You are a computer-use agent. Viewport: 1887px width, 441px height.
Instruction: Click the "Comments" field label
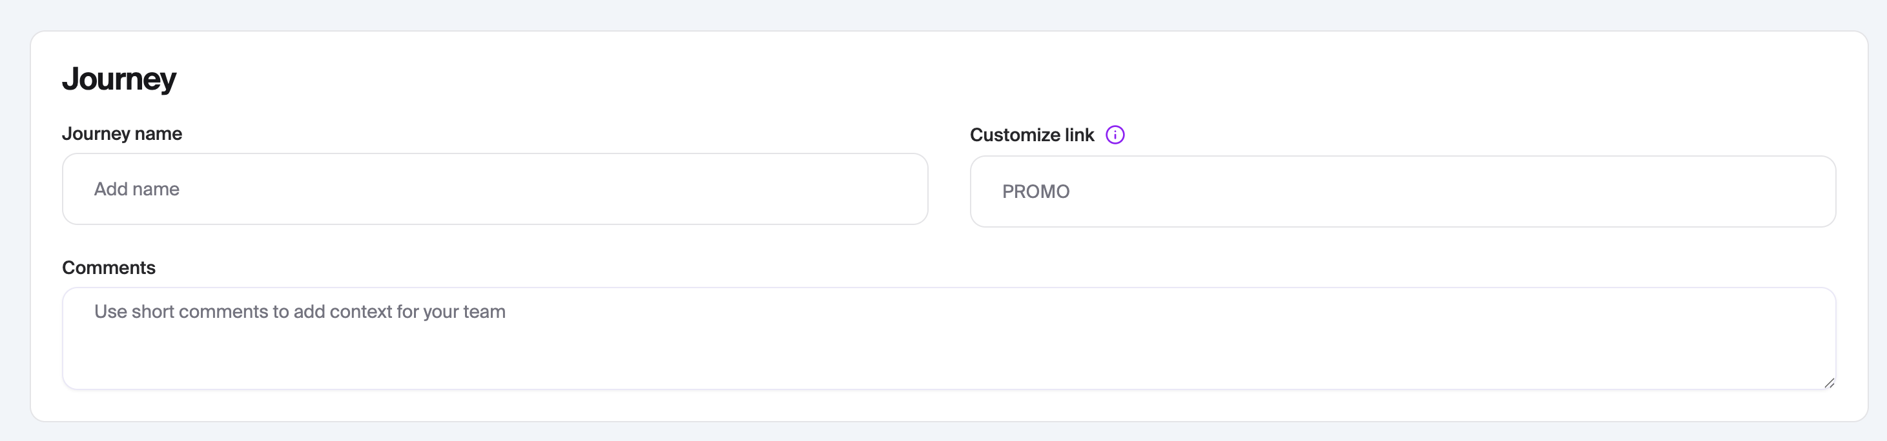pyautogui.click(x=108, y=268)
